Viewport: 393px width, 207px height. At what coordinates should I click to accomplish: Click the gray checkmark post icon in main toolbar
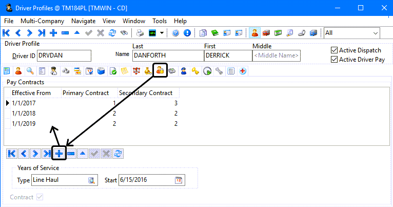(88, 33)
